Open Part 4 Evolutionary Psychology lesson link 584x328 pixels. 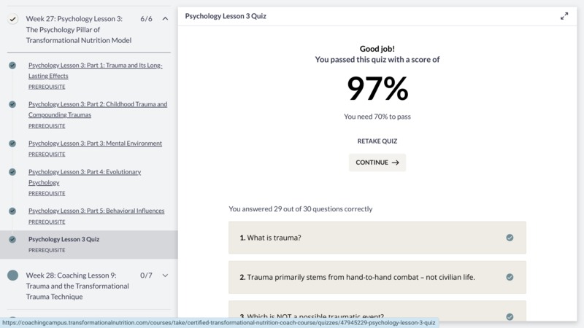click(85, 177)
